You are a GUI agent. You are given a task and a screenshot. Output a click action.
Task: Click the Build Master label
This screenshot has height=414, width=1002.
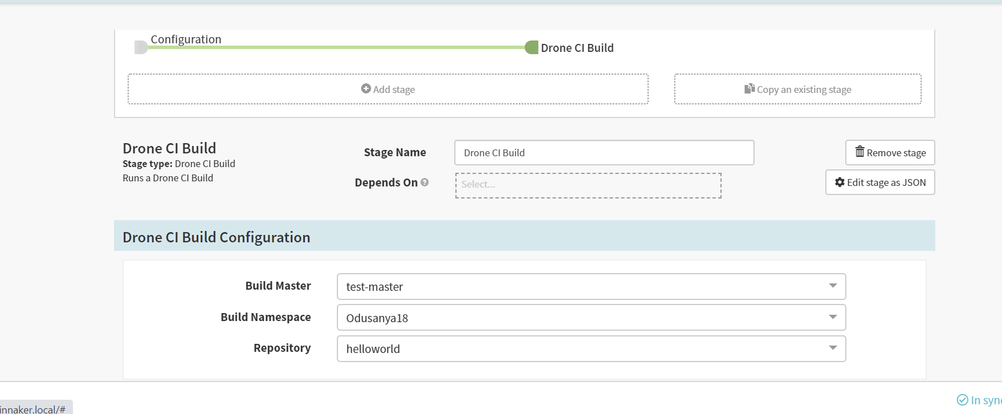click(278, 286)
